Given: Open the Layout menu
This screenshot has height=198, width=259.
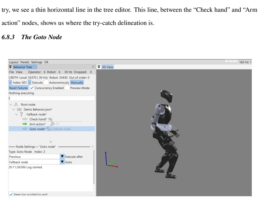Looking at the screenshot, I should click(x=13, y=62).
